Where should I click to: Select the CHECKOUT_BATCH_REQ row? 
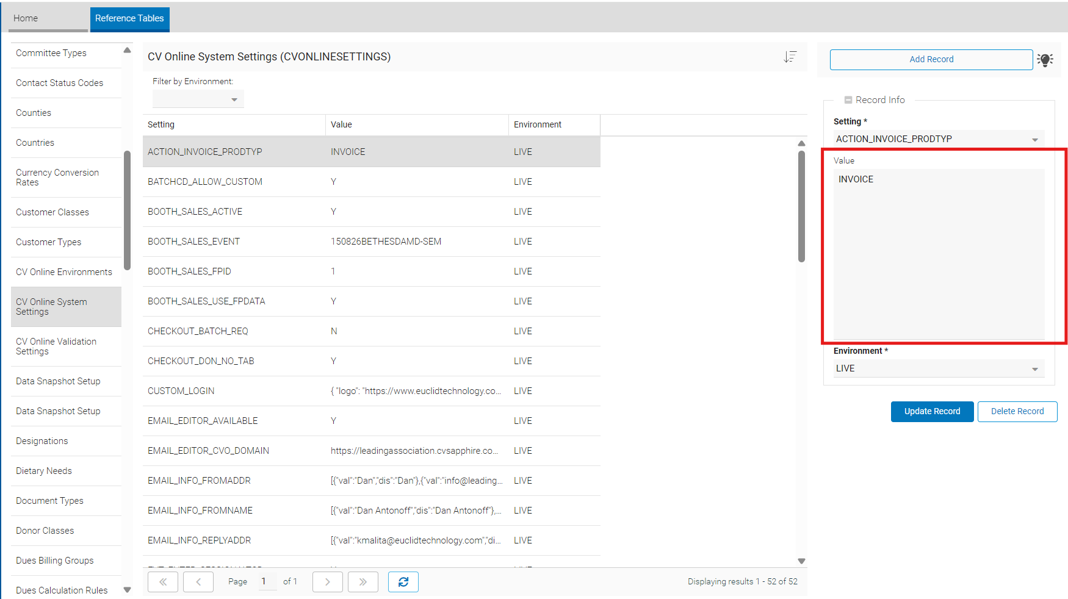click(x=372, y=331)
